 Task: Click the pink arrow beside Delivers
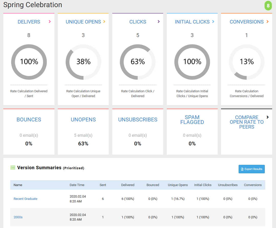pos(50,22)
